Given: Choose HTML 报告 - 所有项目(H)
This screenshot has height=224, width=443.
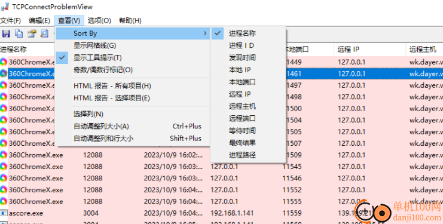Looking at the screenshot, I should [133, 86].
